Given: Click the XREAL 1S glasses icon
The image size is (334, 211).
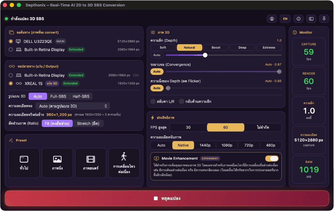Looking at the screenshot, I should click(x=19, y=84).
